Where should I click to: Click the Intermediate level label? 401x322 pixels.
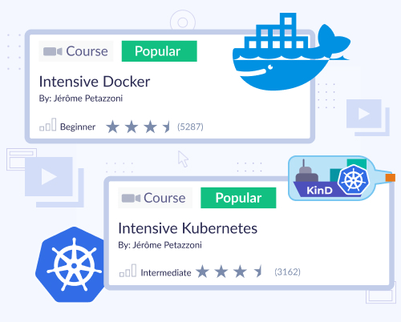(166, 272)
